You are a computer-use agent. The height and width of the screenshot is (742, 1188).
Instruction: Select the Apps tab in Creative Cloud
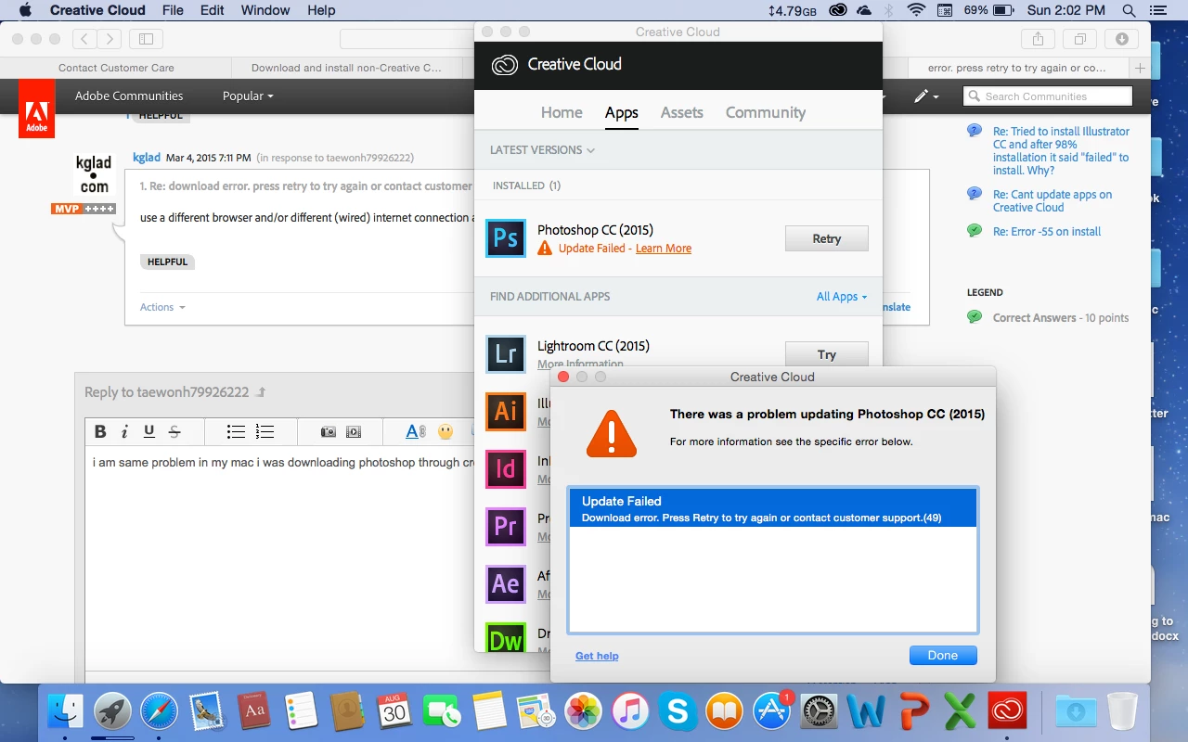(x=622, y=112)
